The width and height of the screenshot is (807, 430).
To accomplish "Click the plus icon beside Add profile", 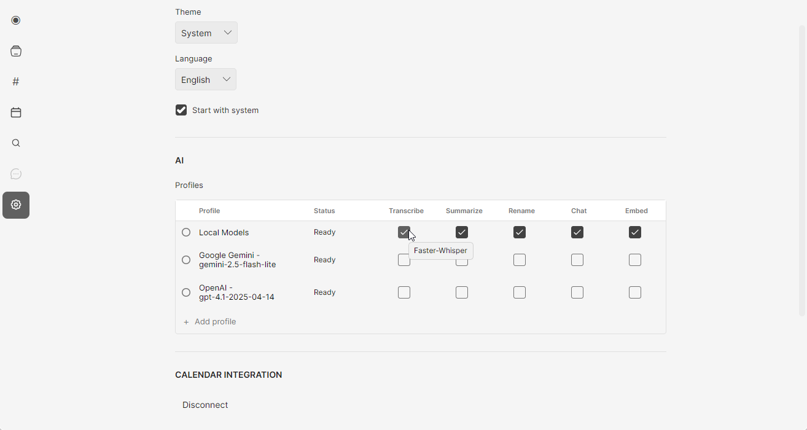I will [186, 322].
